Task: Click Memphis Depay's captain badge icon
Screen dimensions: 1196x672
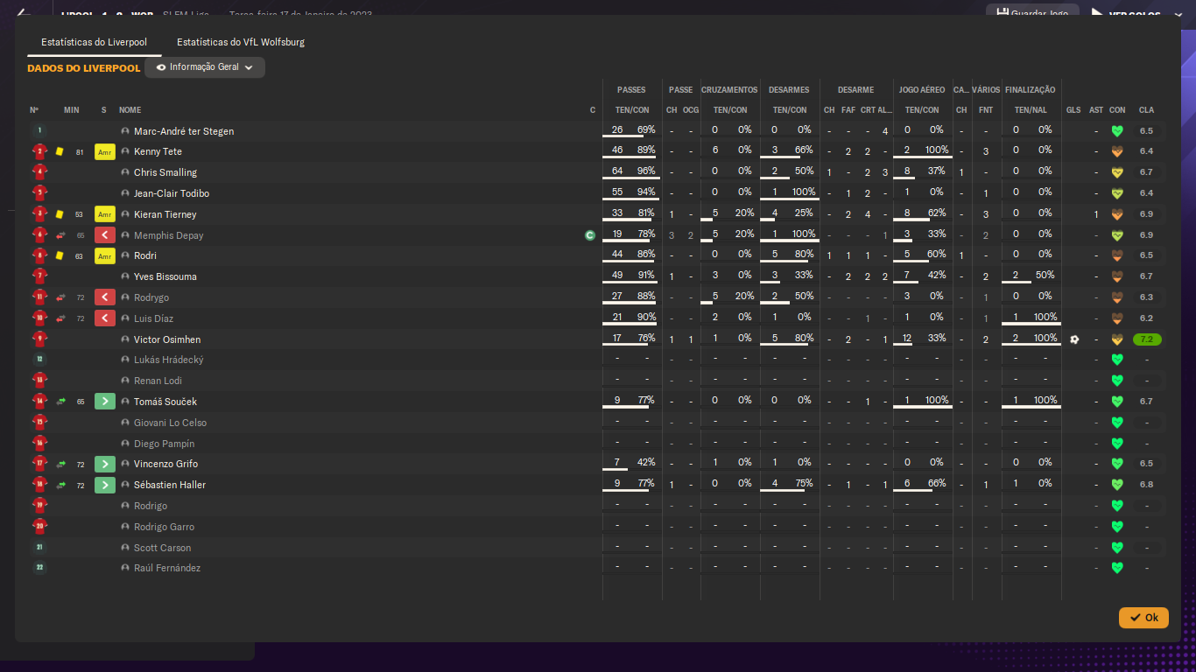Action: 590,235
